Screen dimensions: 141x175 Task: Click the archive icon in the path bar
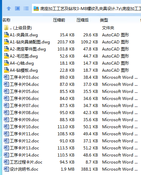[36, 8]
